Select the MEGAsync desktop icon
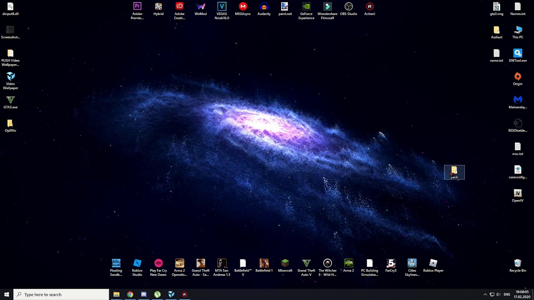 click(243, 9)
